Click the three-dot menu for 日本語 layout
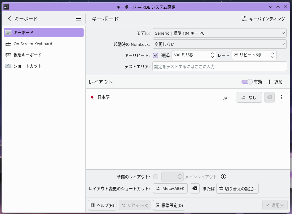The image size is (292, 214). [x=281, y=97]
